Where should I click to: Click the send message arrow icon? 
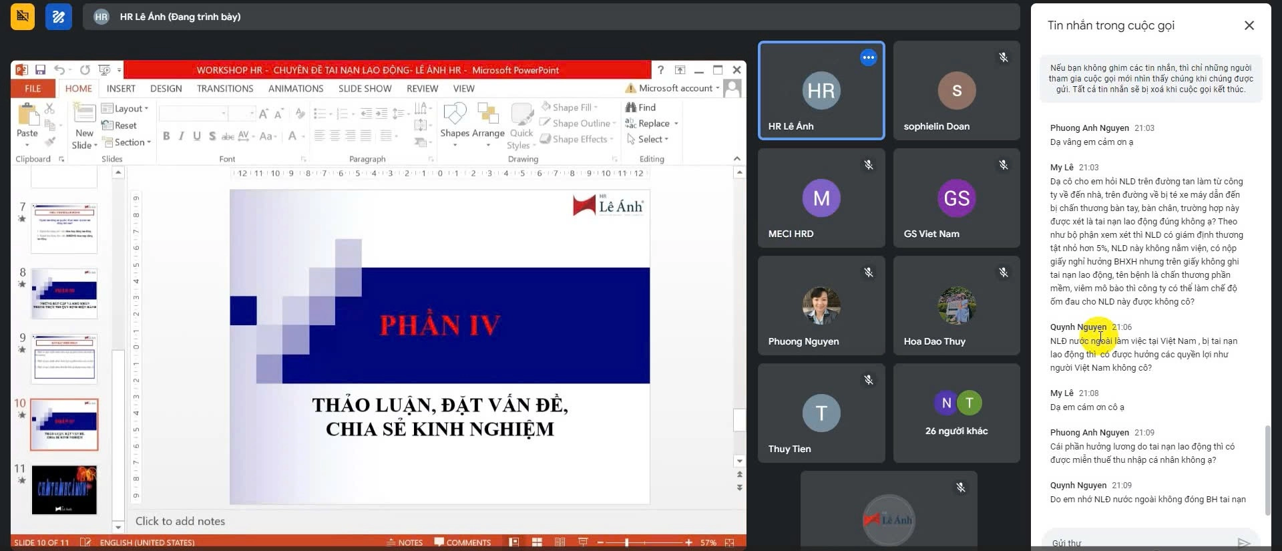(1243, 542)
